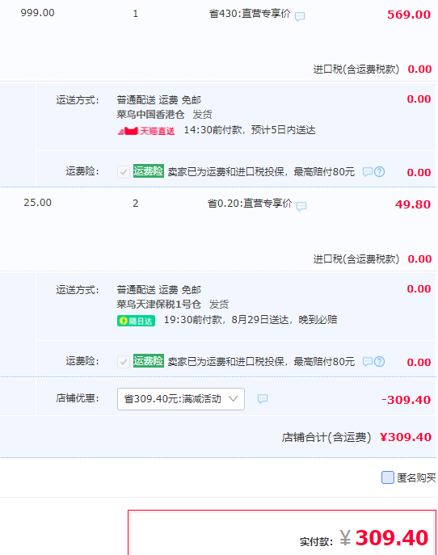438x555 pixels.
Task: Click 省430:直营专享价 discount text
Action: click(250, 14)
